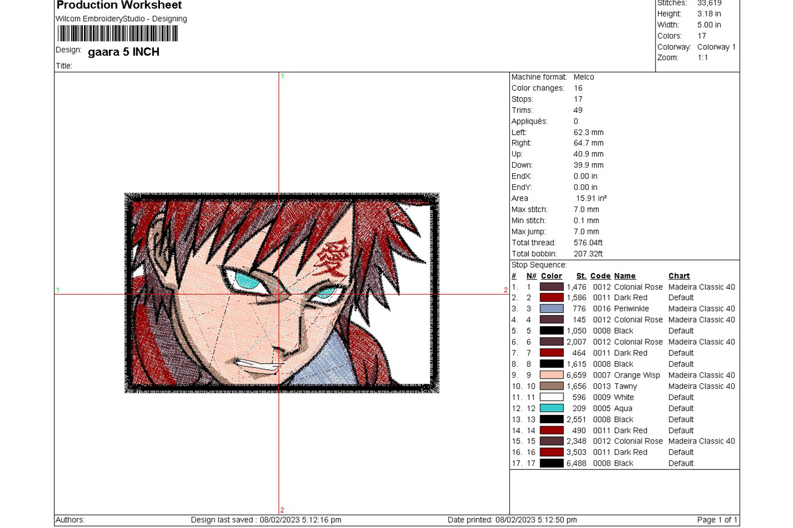This screenshot has width=793, height=528.
Task: Click the Left value '62.3 mm'
Action: coord(589,133)
